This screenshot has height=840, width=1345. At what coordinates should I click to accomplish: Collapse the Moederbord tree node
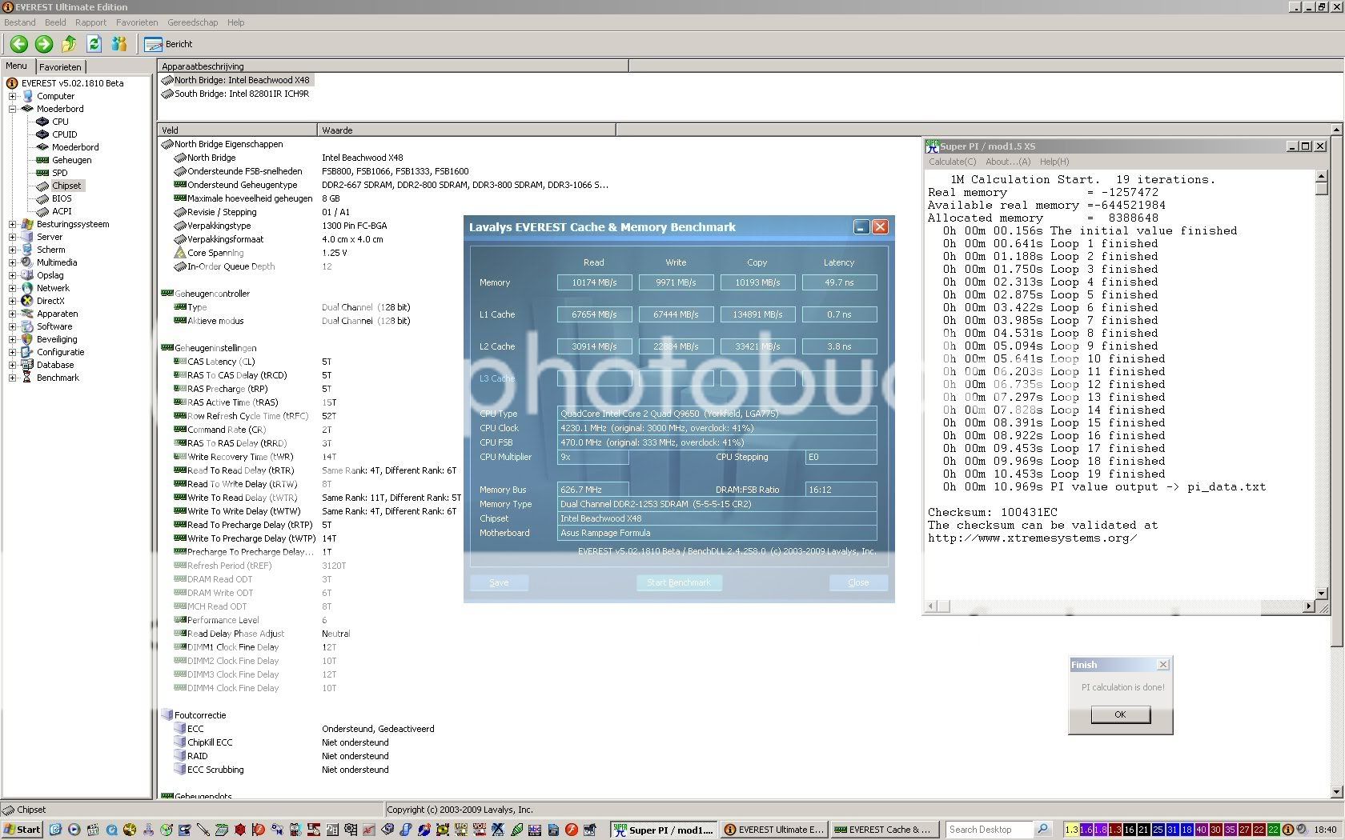click(13, 109)
